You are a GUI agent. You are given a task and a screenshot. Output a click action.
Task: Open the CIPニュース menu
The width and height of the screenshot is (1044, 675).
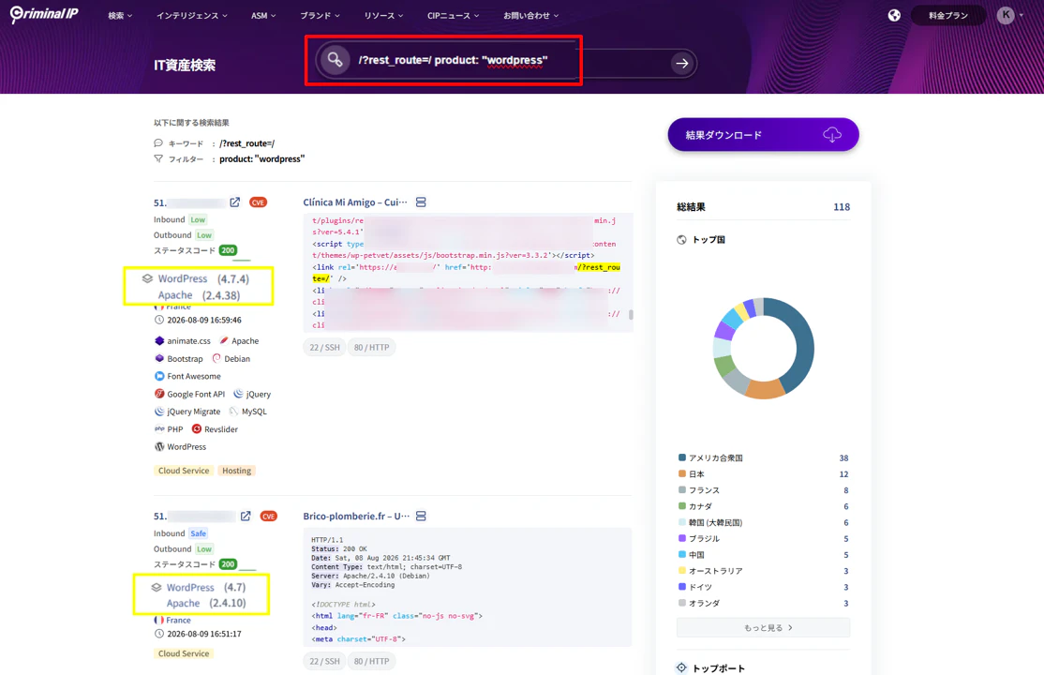pyautogui.click(x=453, y=15)
